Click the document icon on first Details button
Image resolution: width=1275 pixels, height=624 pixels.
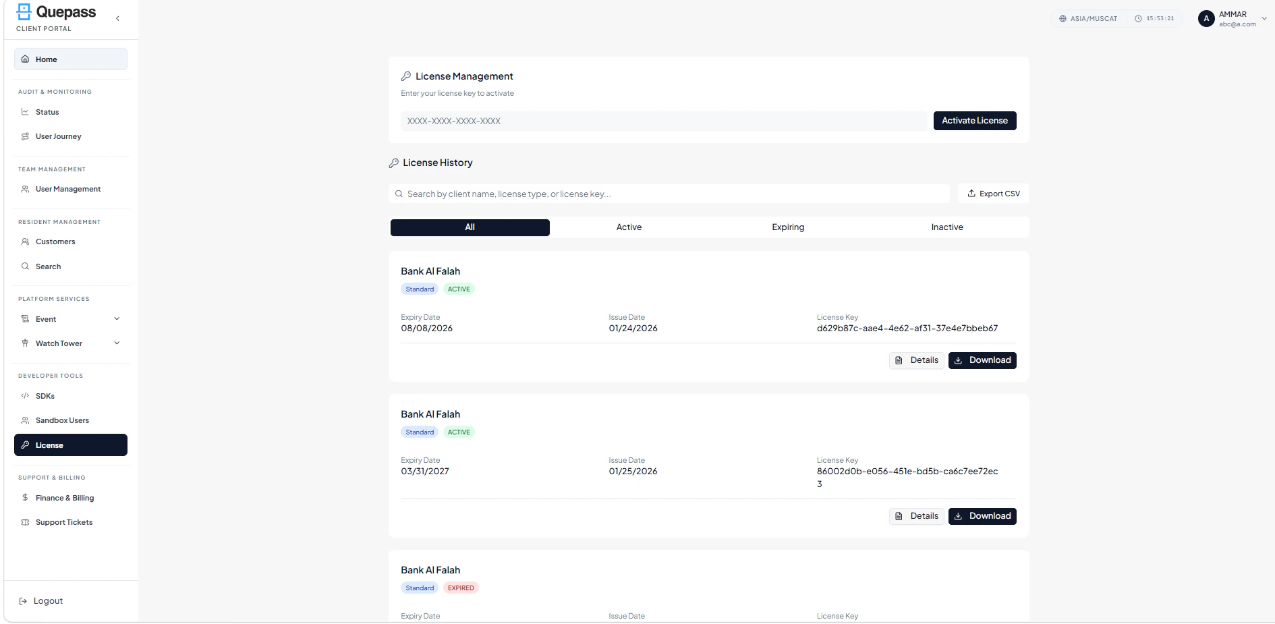899,360
